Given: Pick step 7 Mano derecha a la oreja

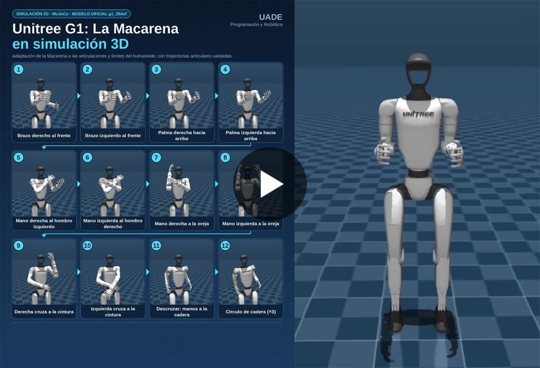Looking at the screenshot, I should [x=182, y=190].
